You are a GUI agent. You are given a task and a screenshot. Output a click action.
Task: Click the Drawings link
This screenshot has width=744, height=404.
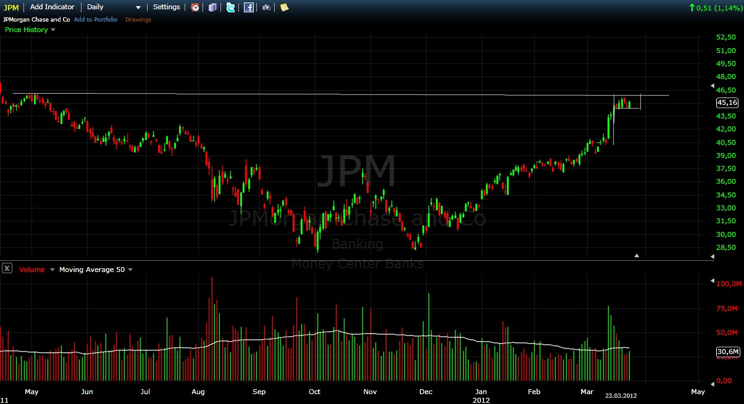pos(138,20)
